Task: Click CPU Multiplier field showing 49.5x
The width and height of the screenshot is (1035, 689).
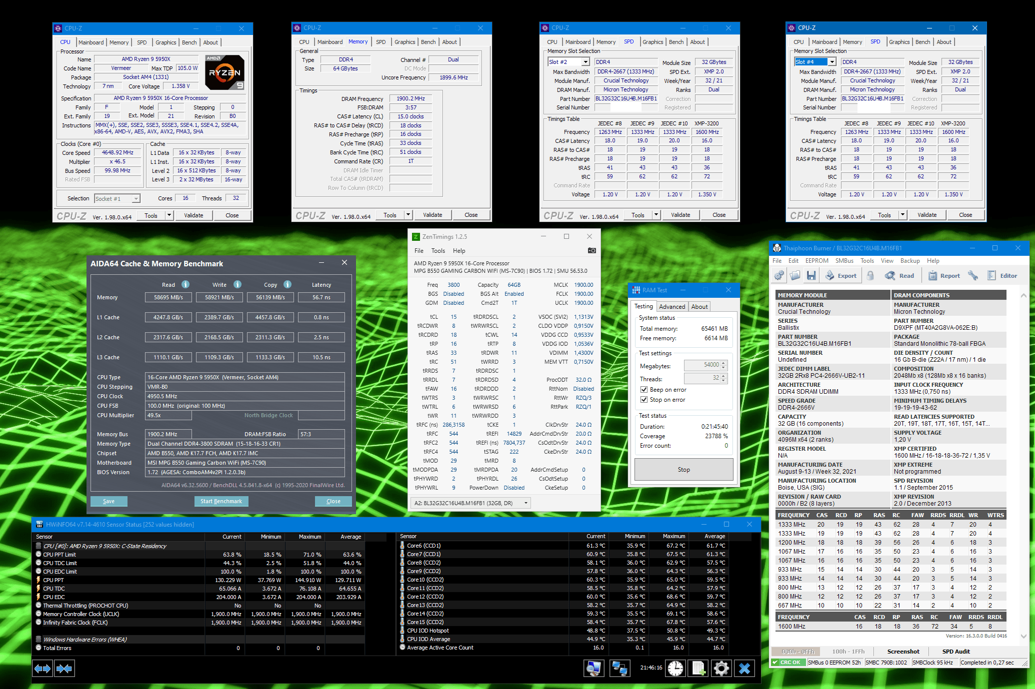Action: click(168, 415)
